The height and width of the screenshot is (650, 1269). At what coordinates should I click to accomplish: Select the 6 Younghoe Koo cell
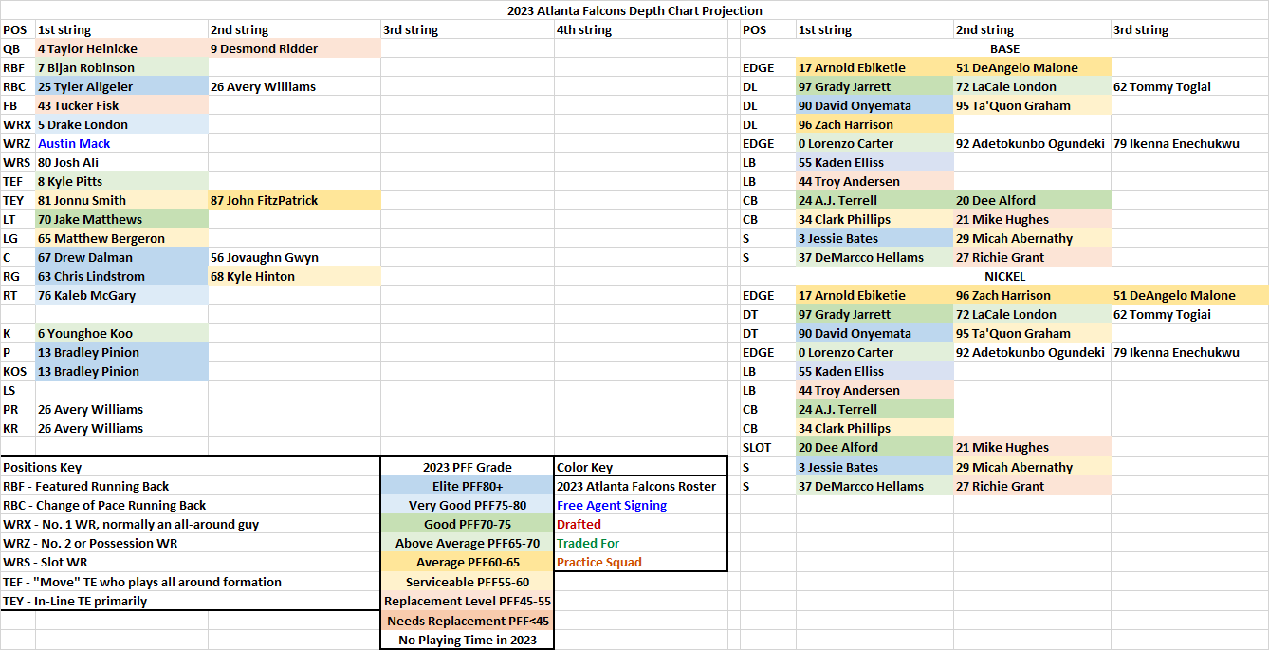[121, 333]
